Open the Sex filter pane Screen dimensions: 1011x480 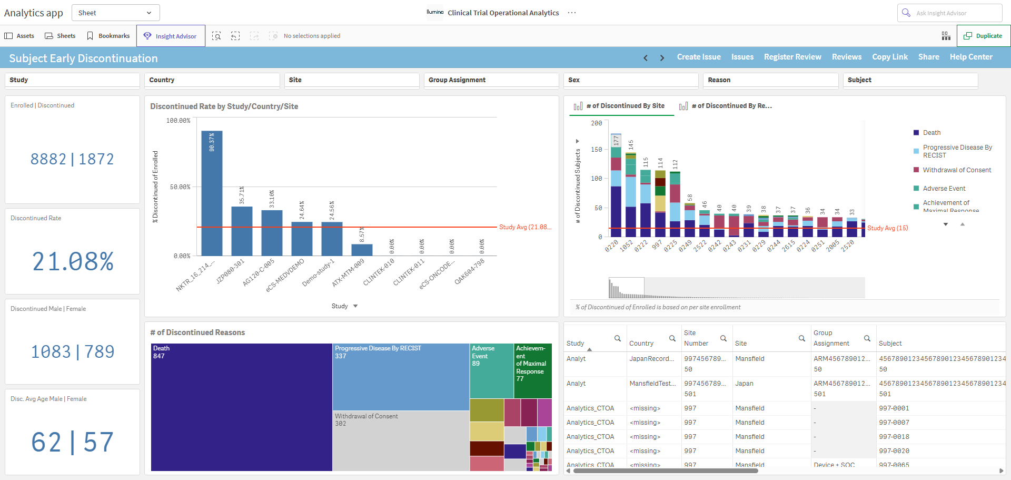631,80
